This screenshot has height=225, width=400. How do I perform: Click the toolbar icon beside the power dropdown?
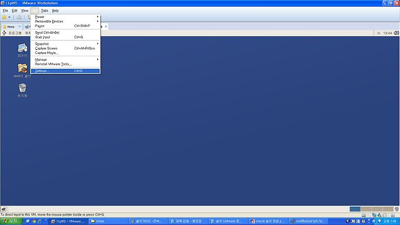19,17
